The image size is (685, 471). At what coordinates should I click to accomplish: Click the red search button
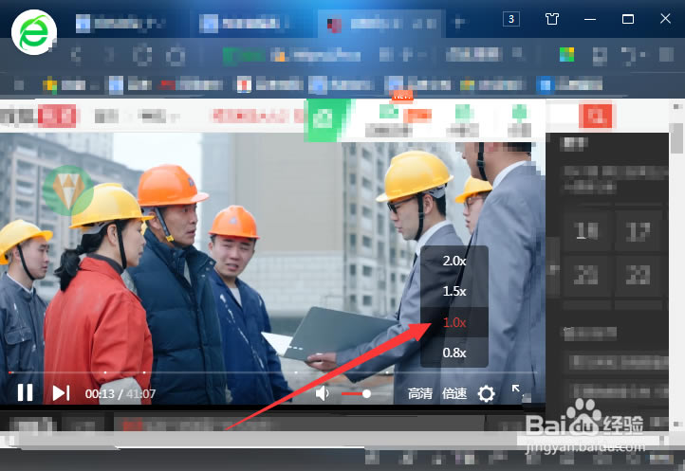pos(597,118)
